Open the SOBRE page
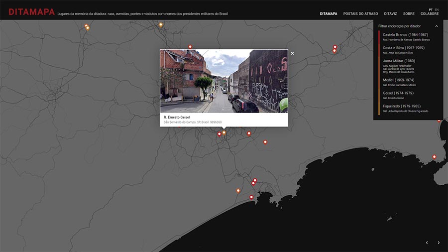 [x=409, y=14]
